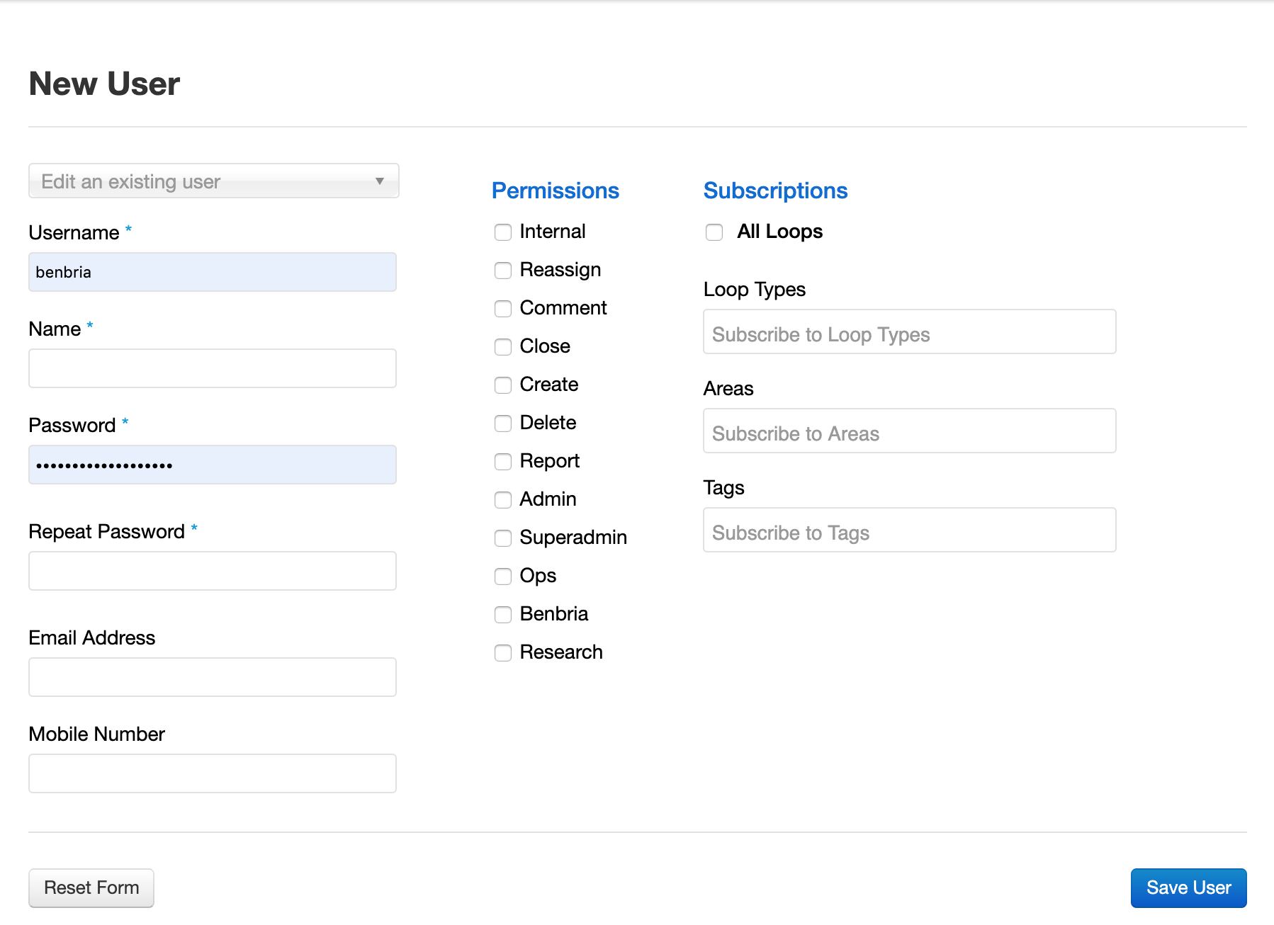Click the 'New User' page title
Viewport: 1274px width, 925px height.
pyautogui.click(x=105, y=84)
